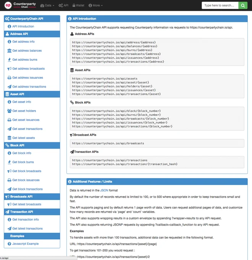
Task: Click the api/broadcasts URL under Broadcast APIs
Action: point(108,143)
